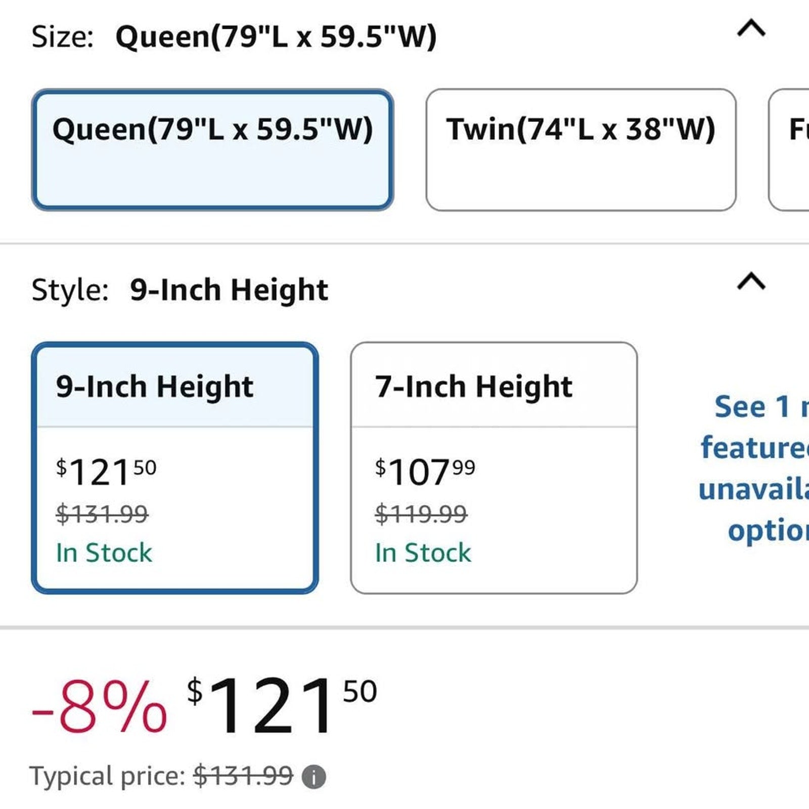Collapse the Style section chevron

[x=751, y=281]
